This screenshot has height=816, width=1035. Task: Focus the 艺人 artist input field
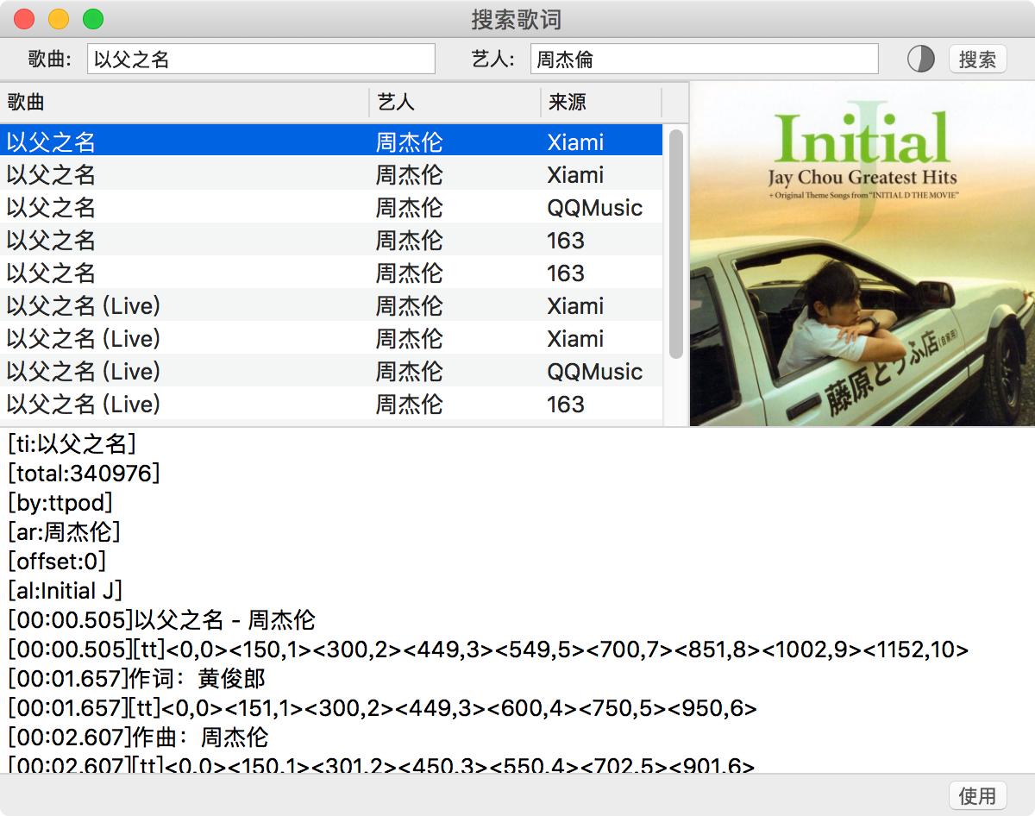click(704, 59)
